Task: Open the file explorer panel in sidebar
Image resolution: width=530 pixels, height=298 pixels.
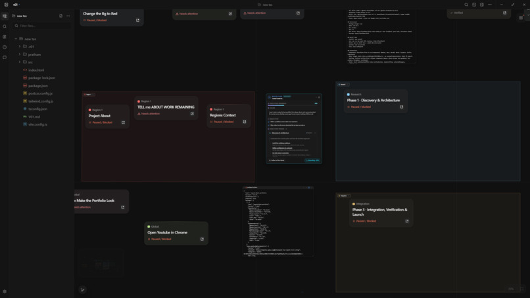Action: tap(5, 16)
